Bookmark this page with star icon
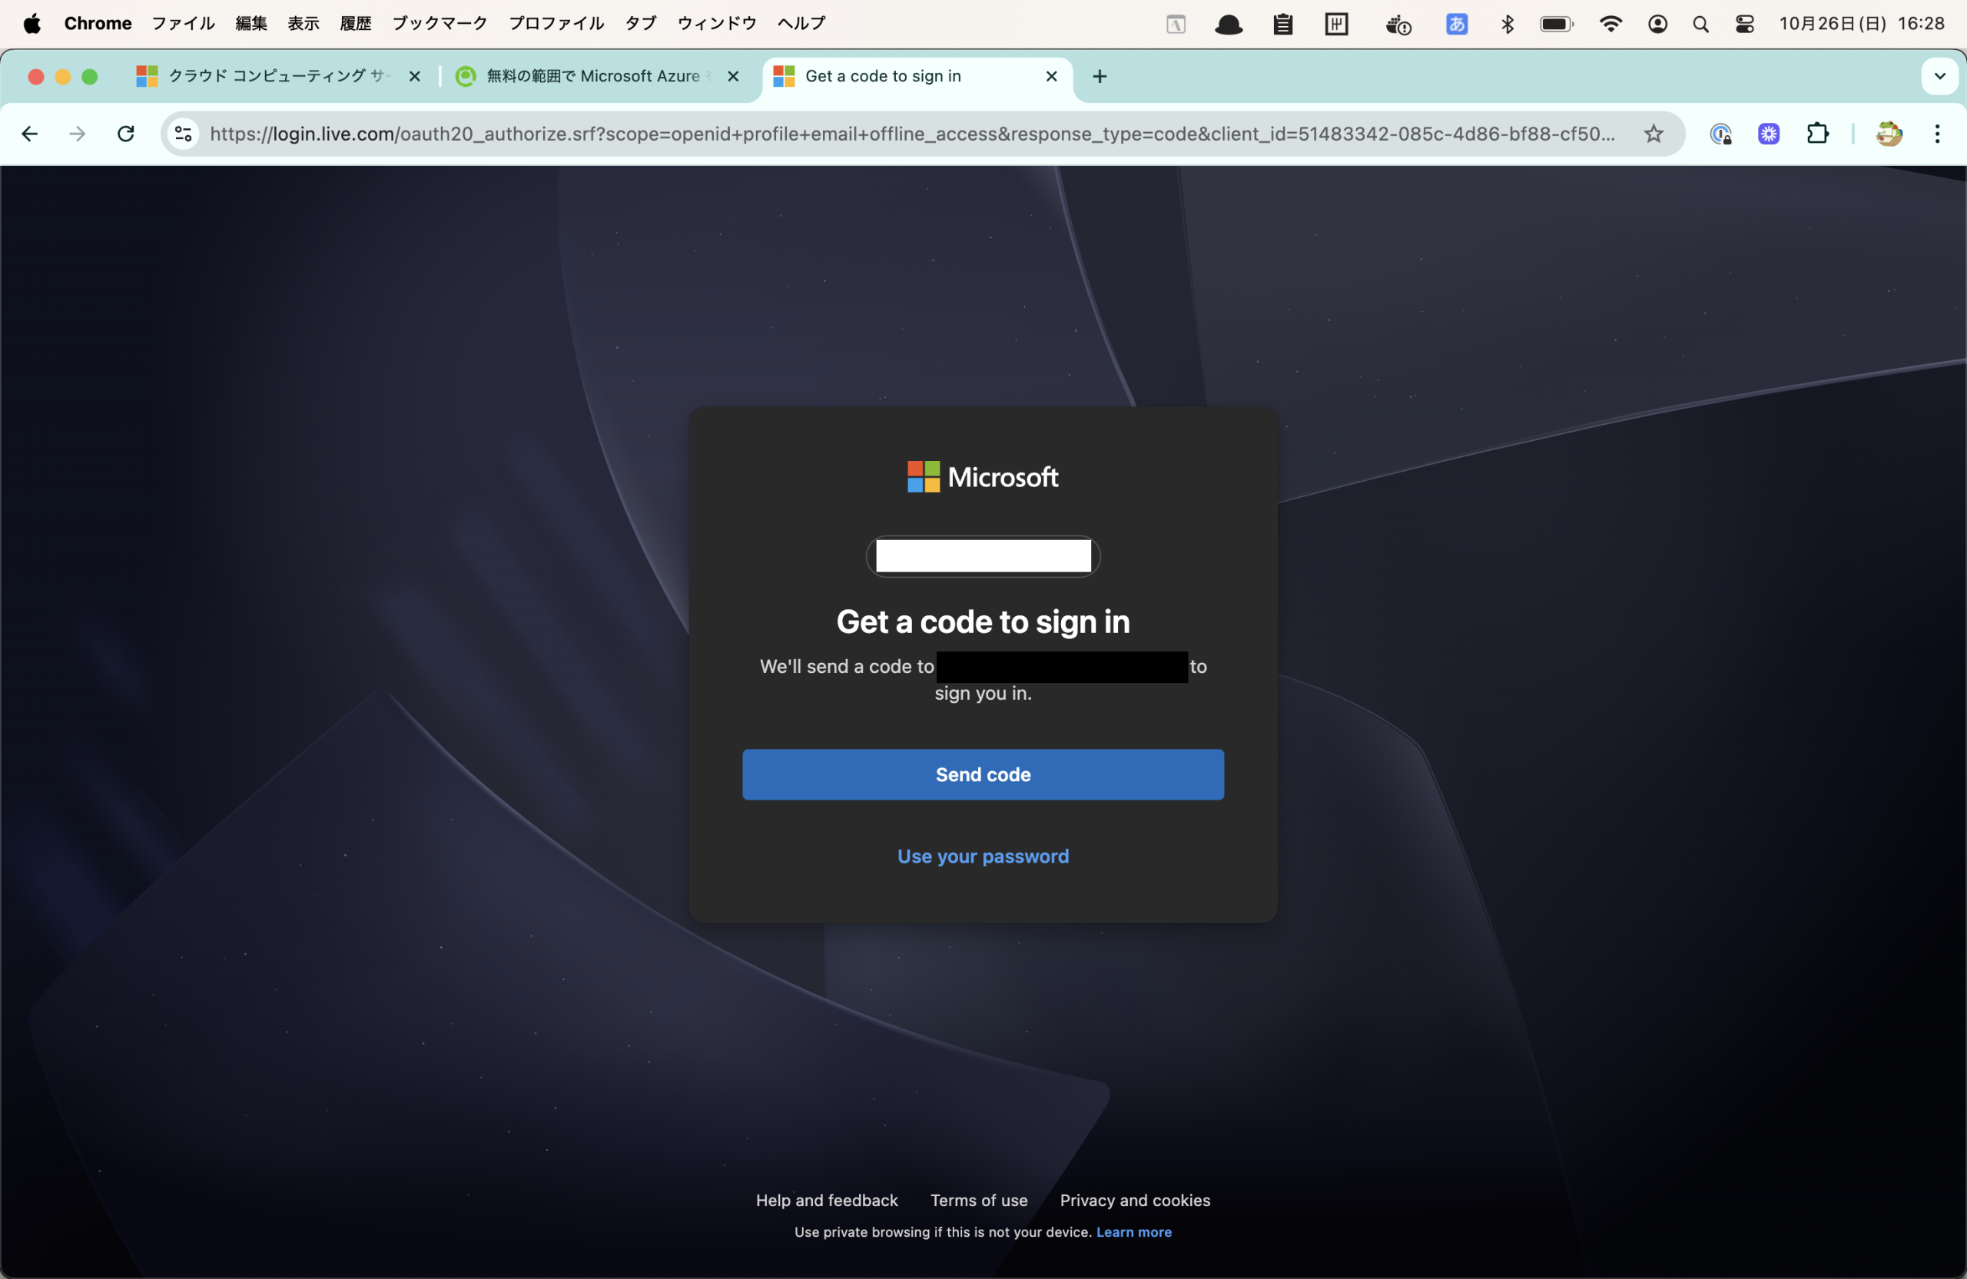This screenshot has width=1967, height=1279. 1653,134
